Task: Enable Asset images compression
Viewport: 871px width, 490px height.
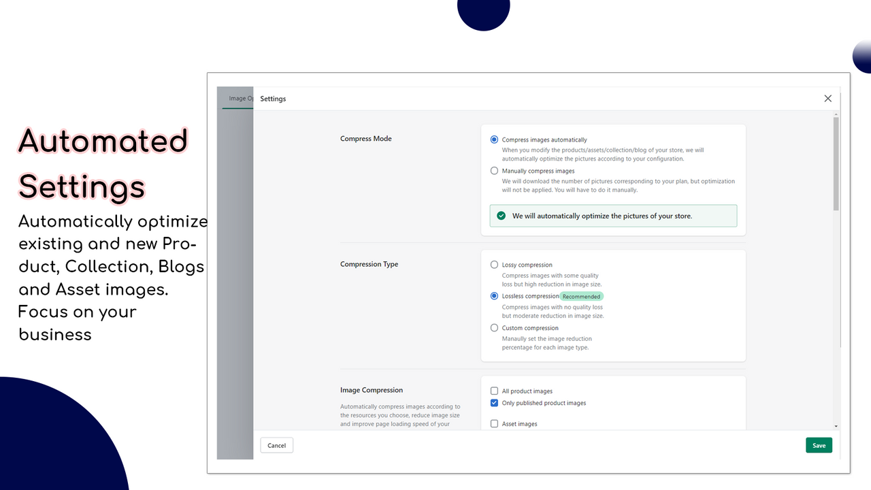Action: tap(494, 423)
